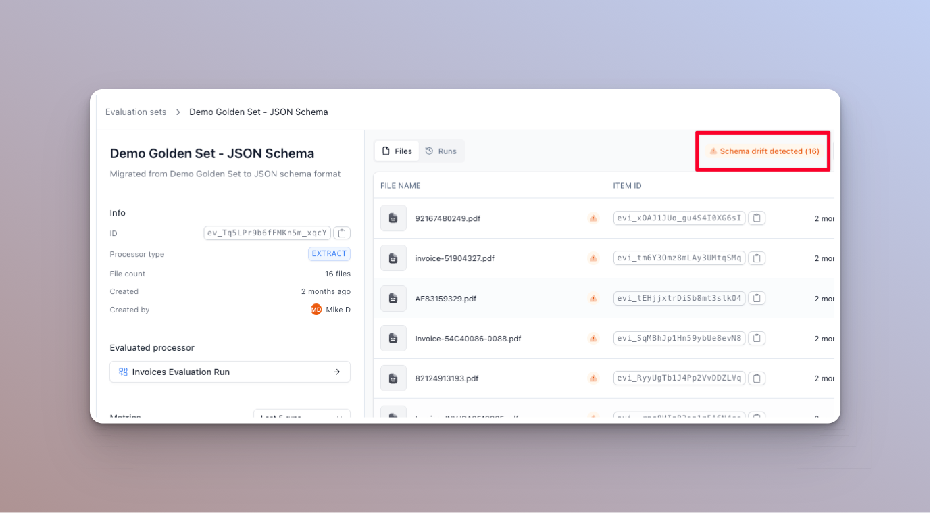This screenshot has width=931, height=513.
Task: Select the item ID evi_SqMBhJp1Hn59ybUe8evN8
Action: [x=680, y=338]
